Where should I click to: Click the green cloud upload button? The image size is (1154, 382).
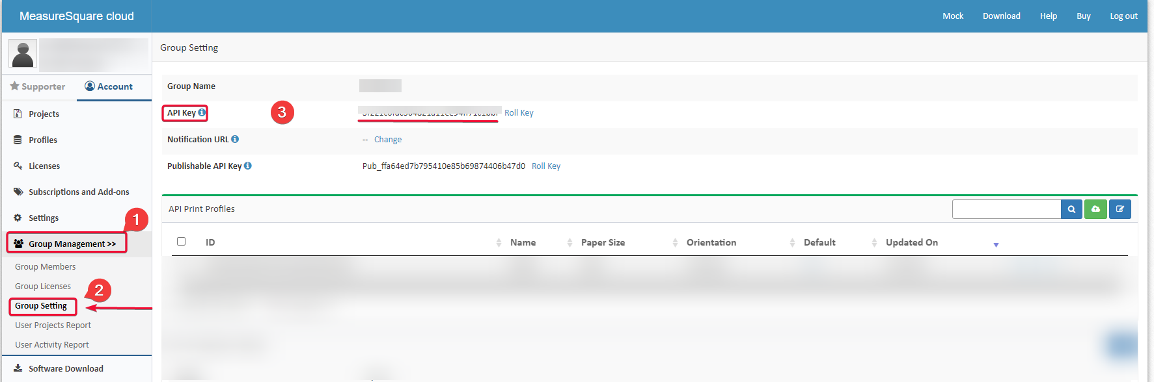[x=1095, y=209]
